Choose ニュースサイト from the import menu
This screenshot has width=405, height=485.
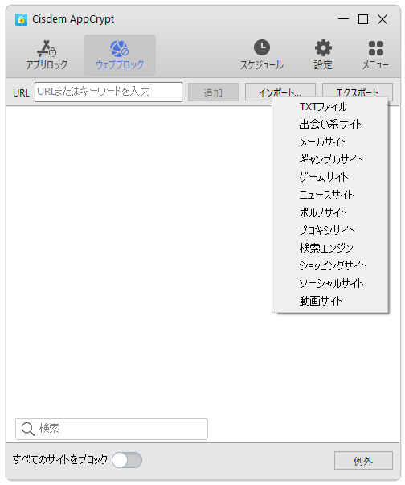click(x=330, y=195)
